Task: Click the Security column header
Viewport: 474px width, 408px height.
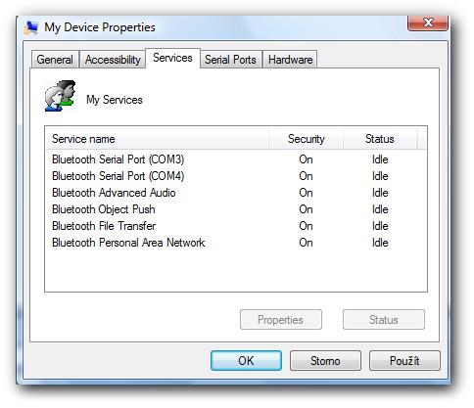Action: point(306,139)
